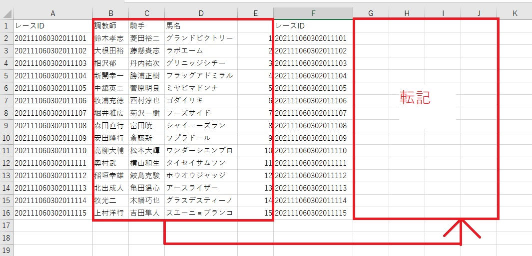
Task: Select horse name アースライザー
Action: click(201, 188)
